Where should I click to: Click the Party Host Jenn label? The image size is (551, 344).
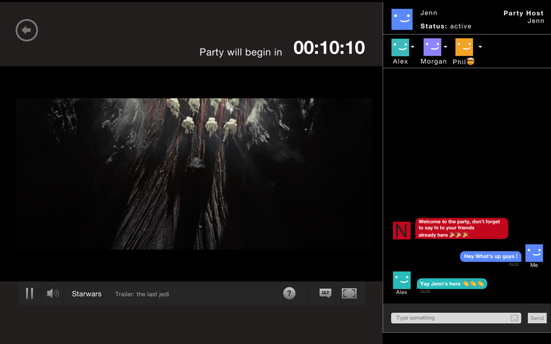[x=523, y=17]
